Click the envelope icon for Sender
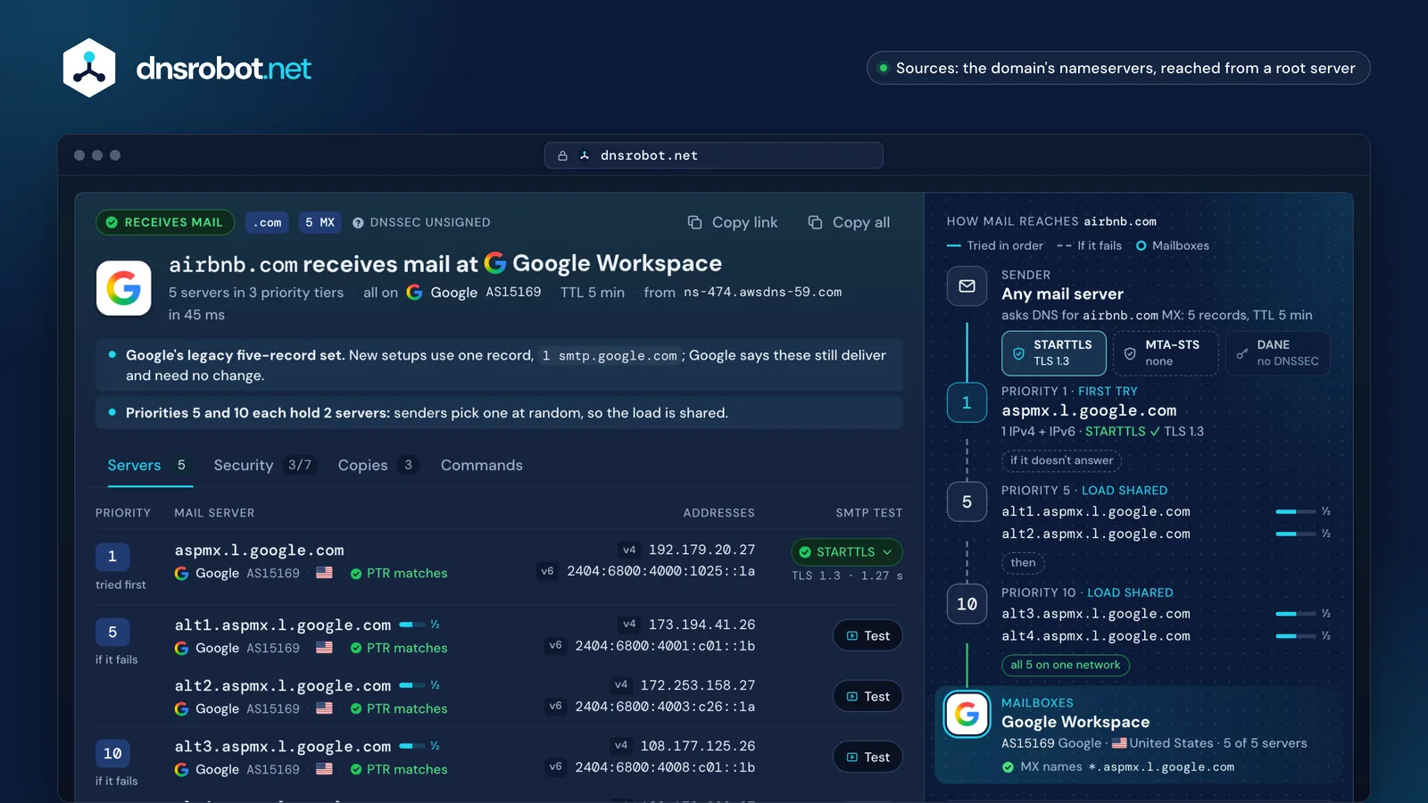 pos(967,286)
